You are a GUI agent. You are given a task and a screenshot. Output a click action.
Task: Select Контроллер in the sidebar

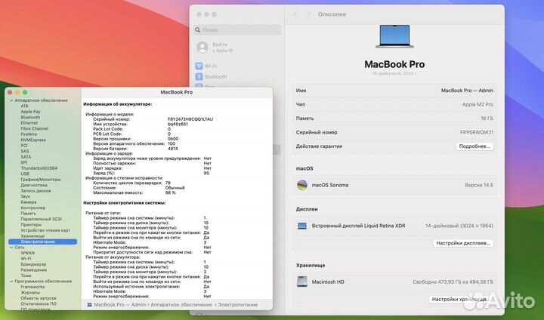33,208
